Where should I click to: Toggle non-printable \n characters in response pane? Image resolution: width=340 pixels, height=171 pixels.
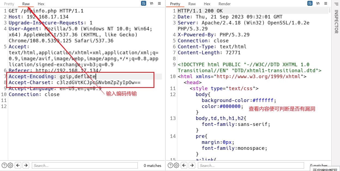pyautogui.click(x=318, y=4)
